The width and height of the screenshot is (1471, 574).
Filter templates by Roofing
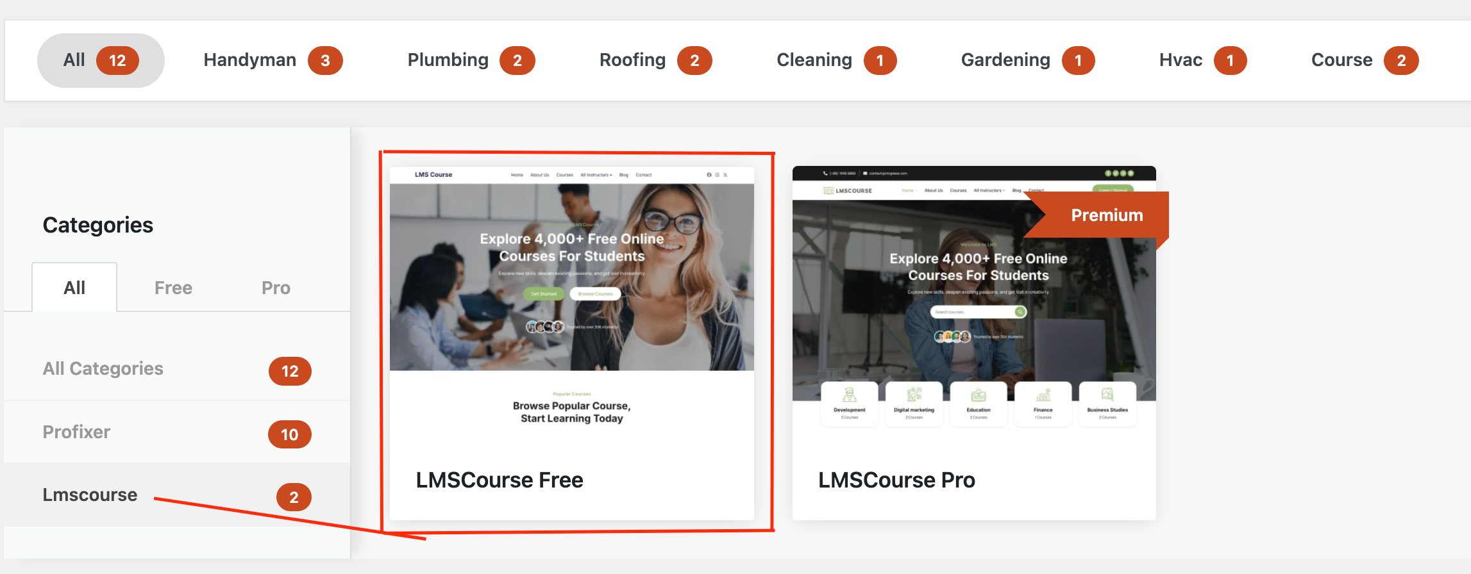655,60
